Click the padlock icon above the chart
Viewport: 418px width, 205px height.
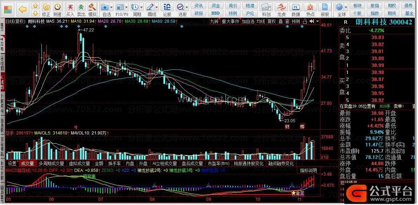click(x=305, y=22)
